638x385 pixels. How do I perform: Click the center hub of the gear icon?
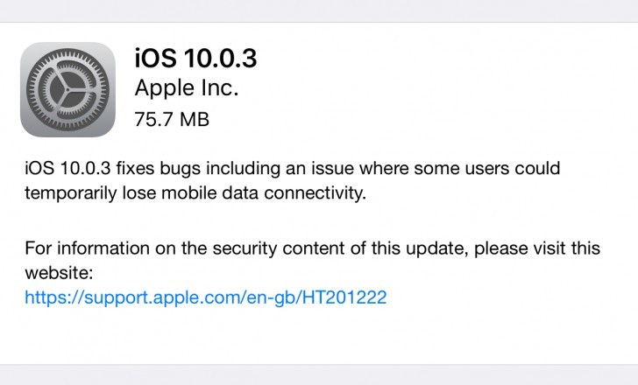pos(67,89)
